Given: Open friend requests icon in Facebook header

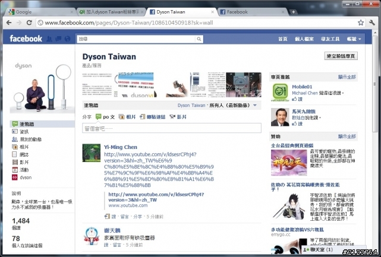Looking at the screenshot, I should coord(49,39).
